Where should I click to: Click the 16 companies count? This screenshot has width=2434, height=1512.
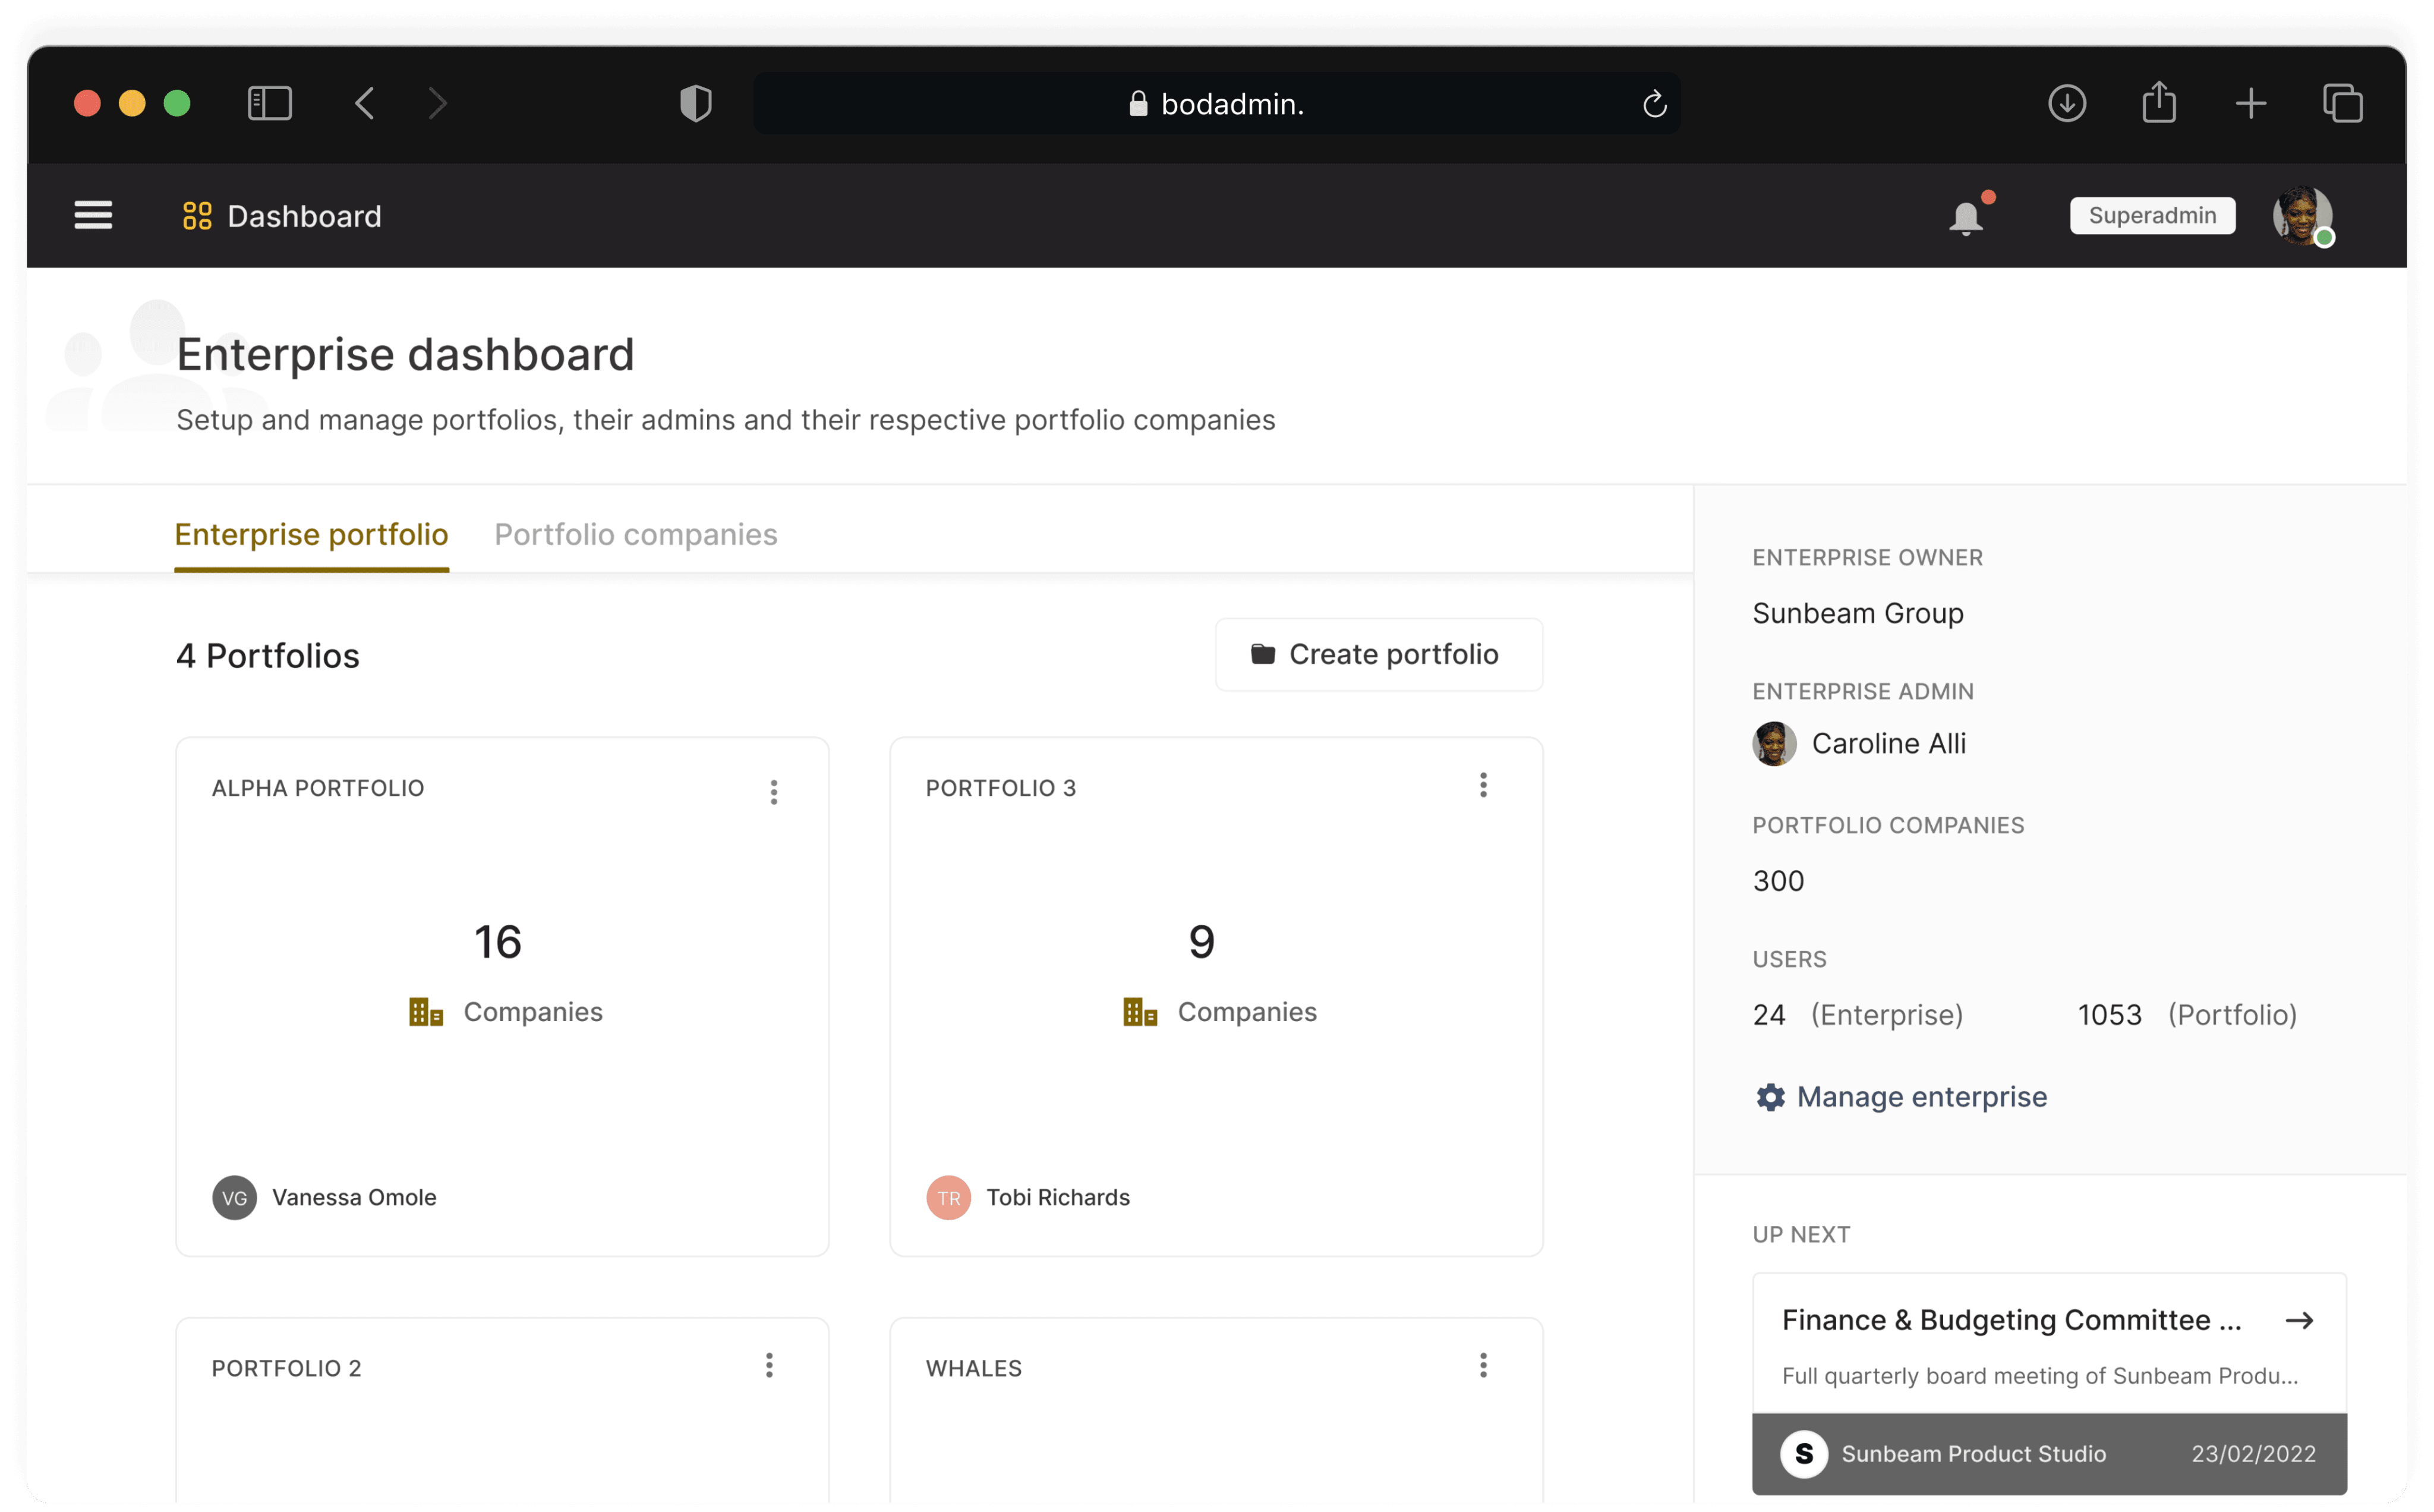498,941
